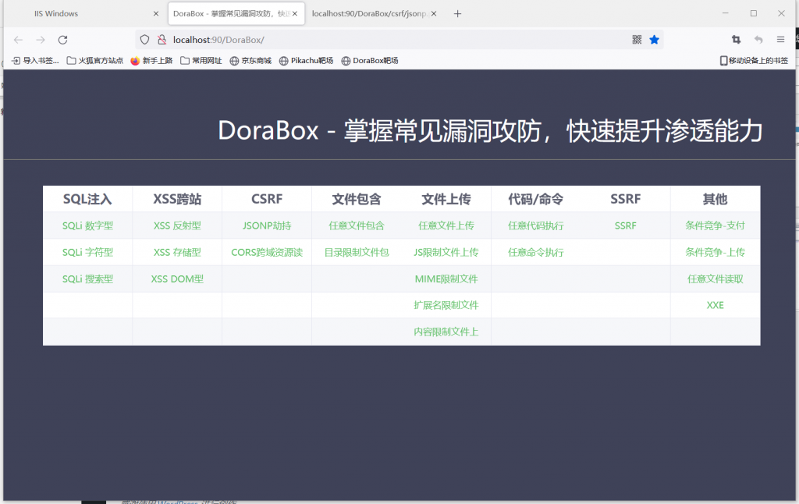Viewport: 799px width, 504px height.
Task: Close the localhost jsonp tab
Action: pos(434,14)
